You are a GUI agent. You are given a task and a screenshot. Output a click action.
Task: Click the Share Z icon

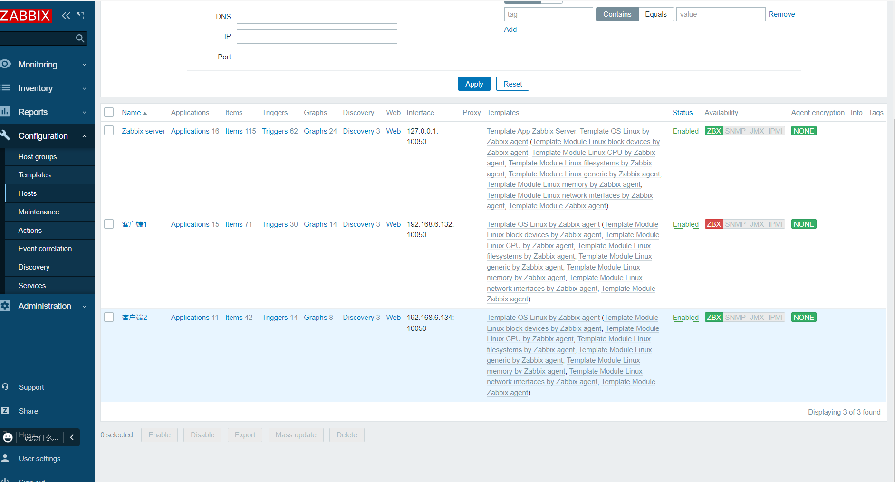pos(5,411)
